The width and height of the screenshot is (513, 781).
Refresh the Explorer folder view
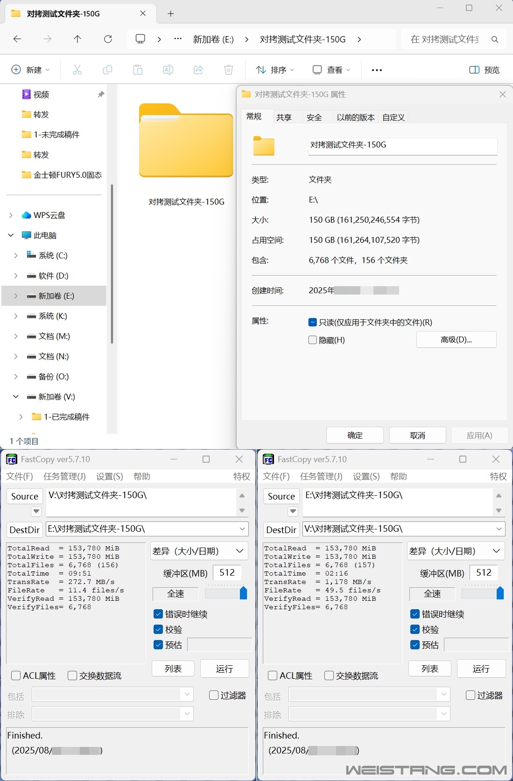tap(108, 39)
